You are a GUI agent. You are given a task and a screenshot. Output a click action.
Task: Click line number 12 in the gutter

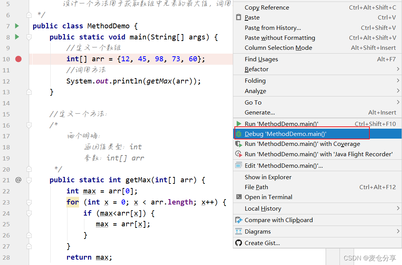tap(6, 81)
